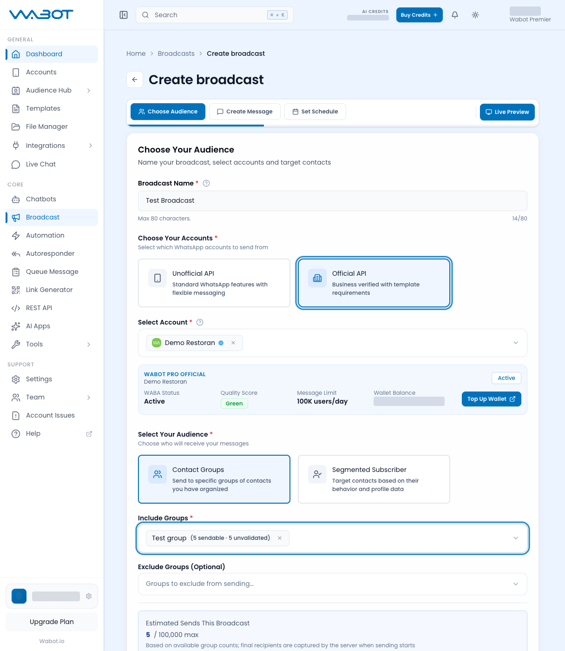Click the Chatbots robot icon
Viewport: 565px width, 651px height.
click(16, 199)
